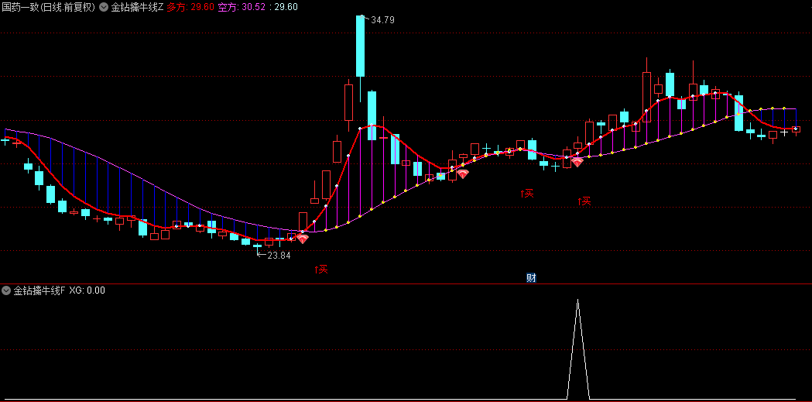812x402 pixels.
Task: Click the XG: 0.00 value
Action: (x=87, y=290)
